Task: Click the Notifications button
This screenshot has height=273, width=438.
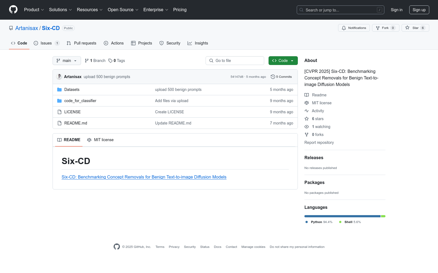Action: click(x=354, y=28)
